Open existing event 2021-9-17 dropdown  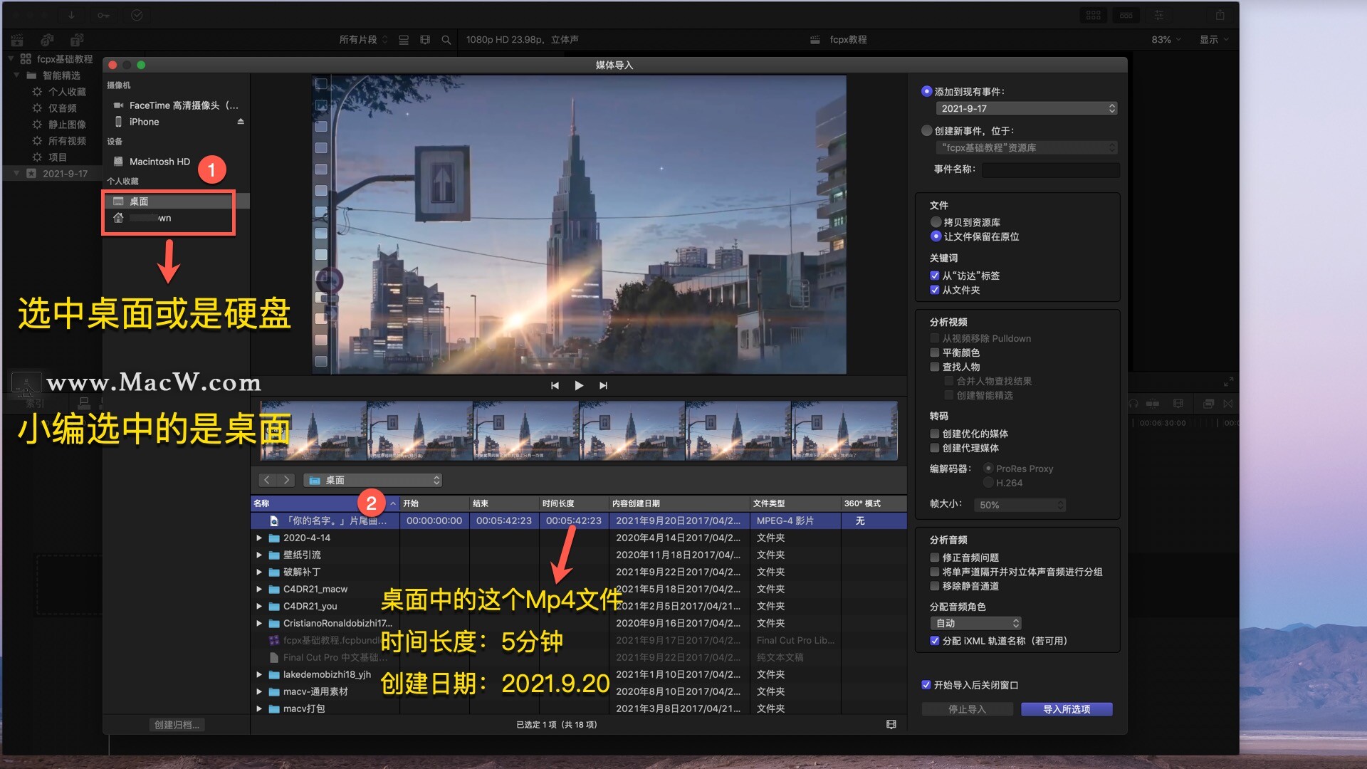point(1026,108)
